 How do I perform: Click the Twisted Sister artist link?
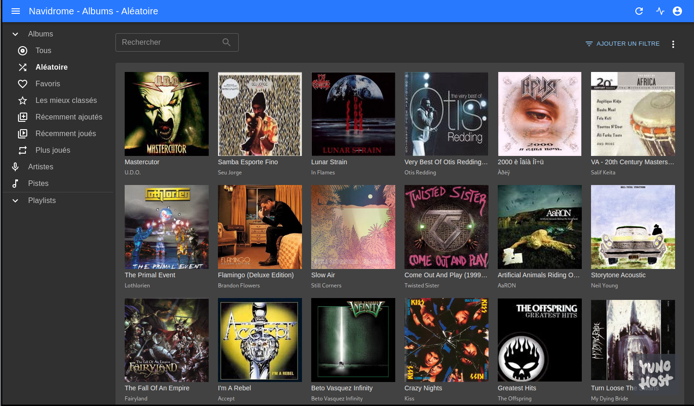tap(422, 286)
